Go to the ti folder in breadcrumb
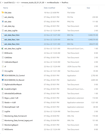The height and width of the screenshot is (134, 105). coord(18,3)
